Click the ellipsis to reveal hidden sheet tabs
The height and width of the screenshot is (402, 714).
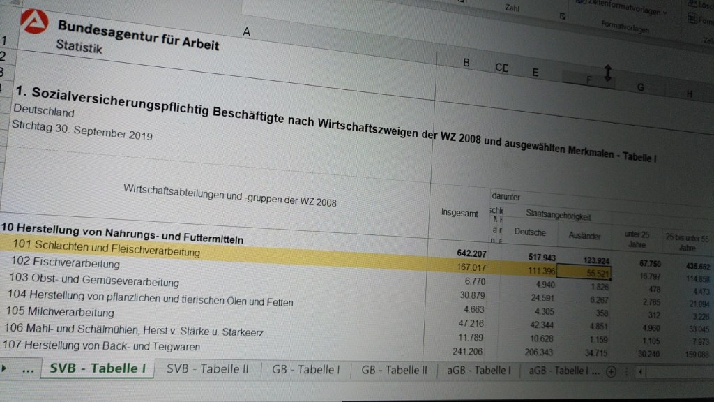[28, 370]
